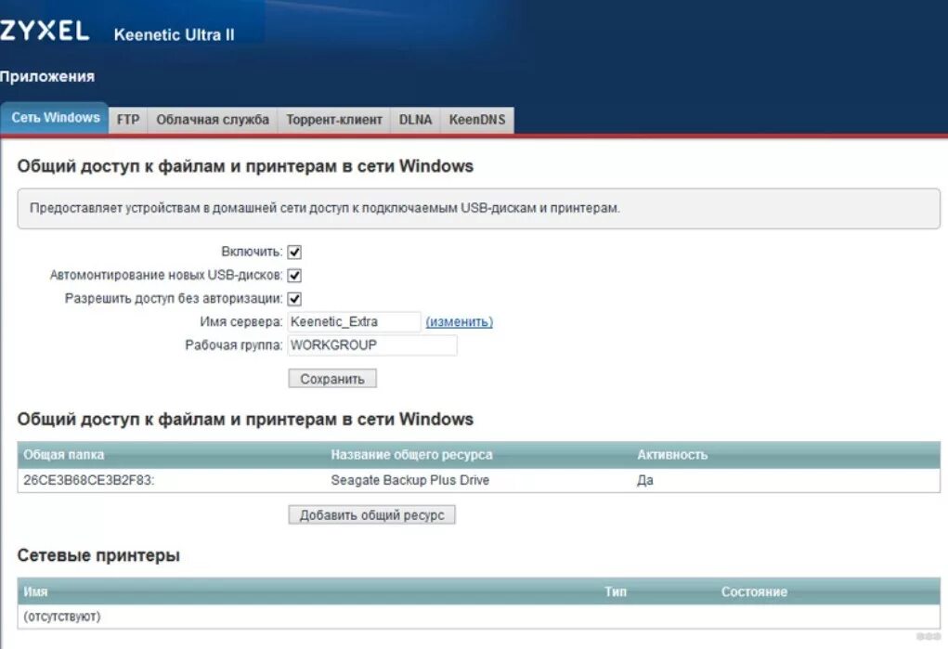Click the Название общего ресурса column header
Image resolution: width=948 pixels, height=649 pixels.
411,455
